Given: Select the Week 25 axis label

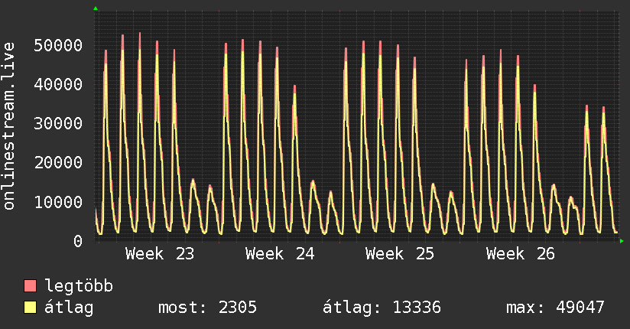Looking at the screenshot, I should click(x=400, y=254).
